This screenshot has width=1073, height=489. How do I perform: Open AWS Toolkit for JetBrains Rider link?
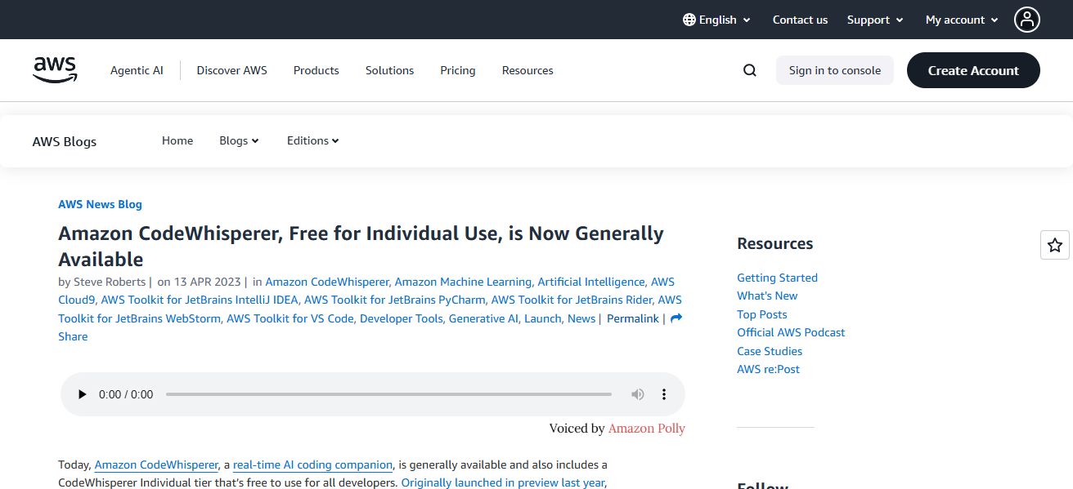[572, 300]
